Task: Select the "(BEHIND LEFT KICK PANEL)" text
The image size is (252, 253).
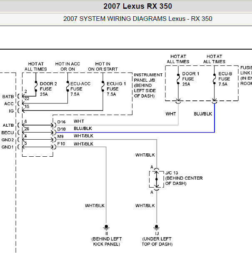Action: pos(107,242)
